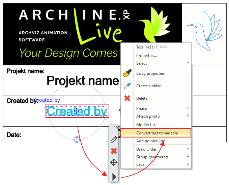The width and height of the screenshot is (229, 185).
Task: Select Modify text in the context menu
Action: 146,125
